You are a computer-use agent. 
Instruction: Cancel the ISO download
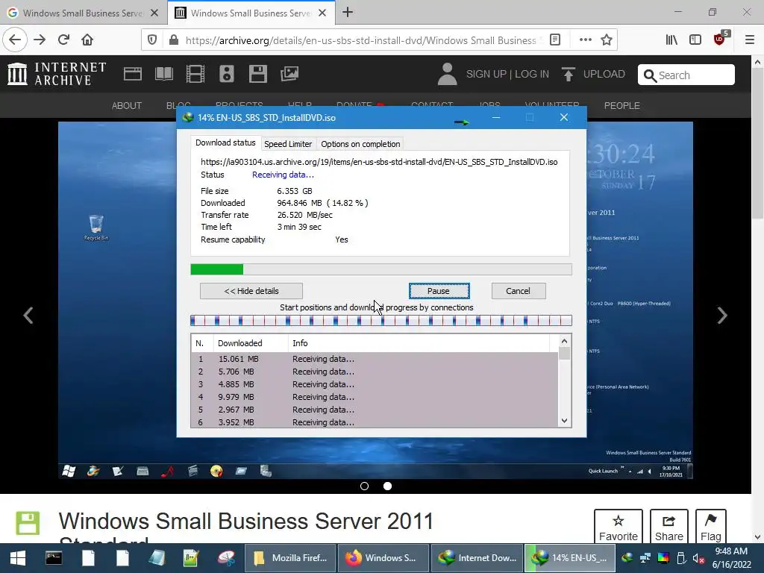tap(518, 291)
